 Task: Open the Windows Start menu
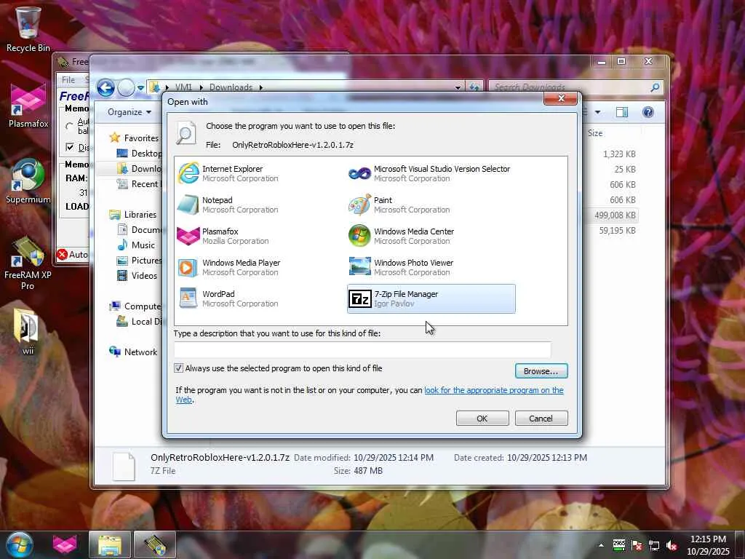pyautogui.click(x=20, y=544)
